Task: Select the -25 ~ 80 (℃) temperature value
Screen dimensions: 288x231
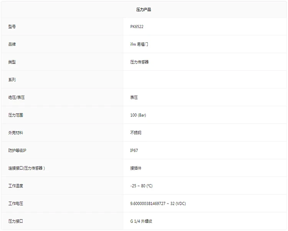Action: tap(141, 186)
